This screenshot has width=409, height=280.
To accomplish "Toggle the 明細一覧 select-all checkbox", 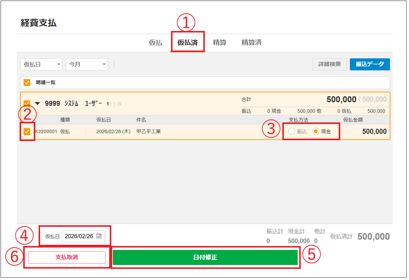I will pos(27,82).
